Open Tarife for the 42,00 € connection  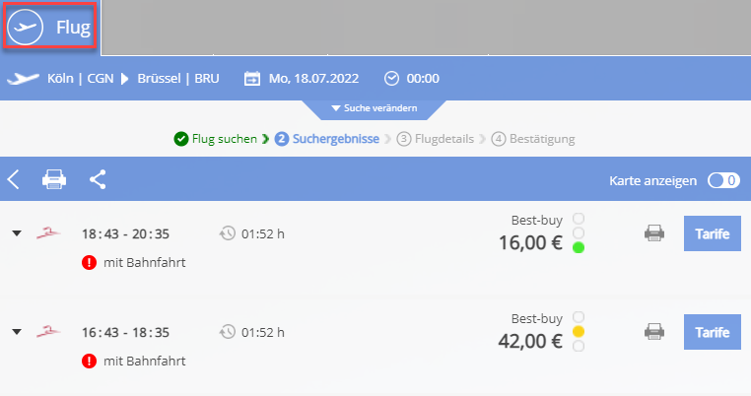[713, 332]
